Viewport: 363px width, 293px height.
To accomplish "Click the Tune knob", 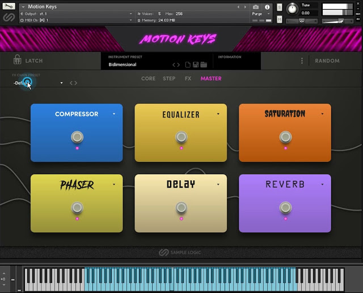I will coord(292,9).
